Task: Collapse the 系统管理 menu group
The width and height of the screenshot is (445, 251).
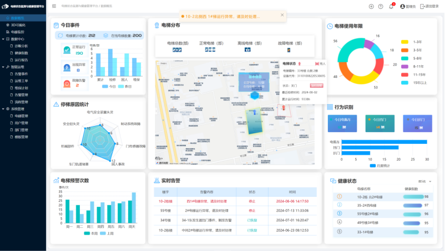Action: pos(6,109)
